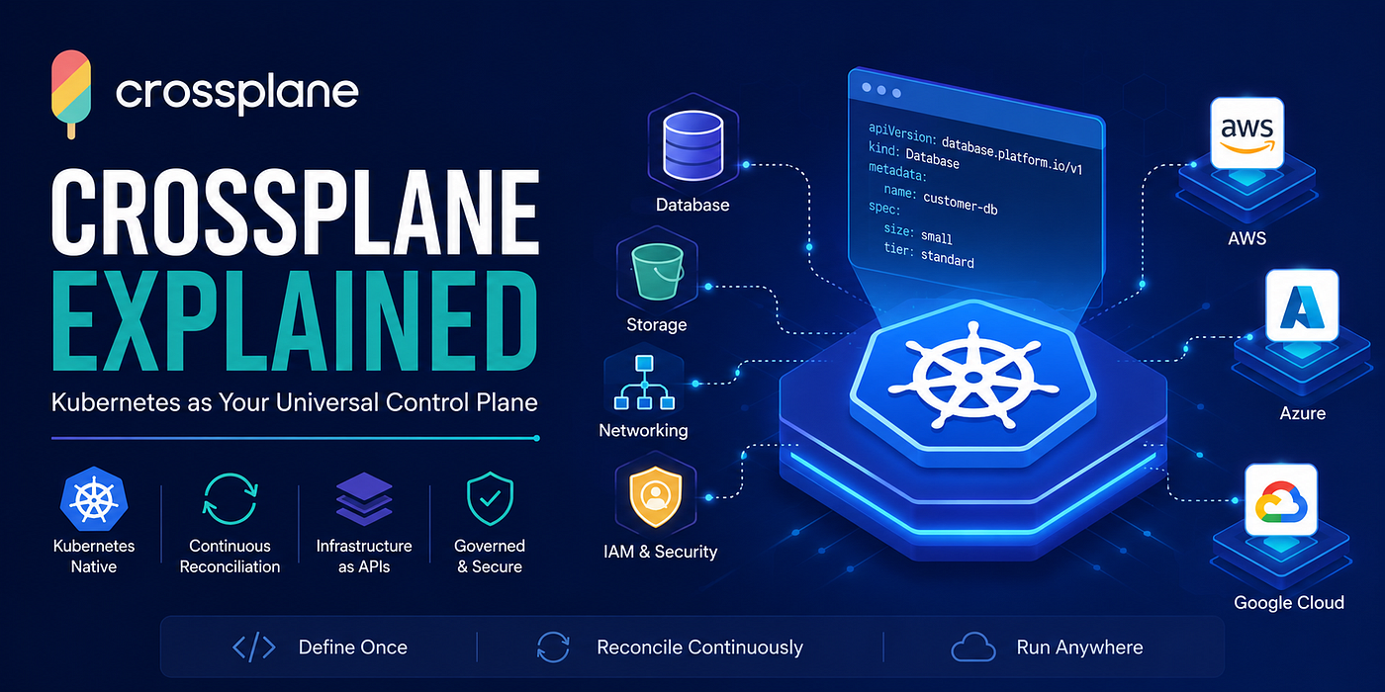Click the 'Define Once' text

click(x=353, y=649)
